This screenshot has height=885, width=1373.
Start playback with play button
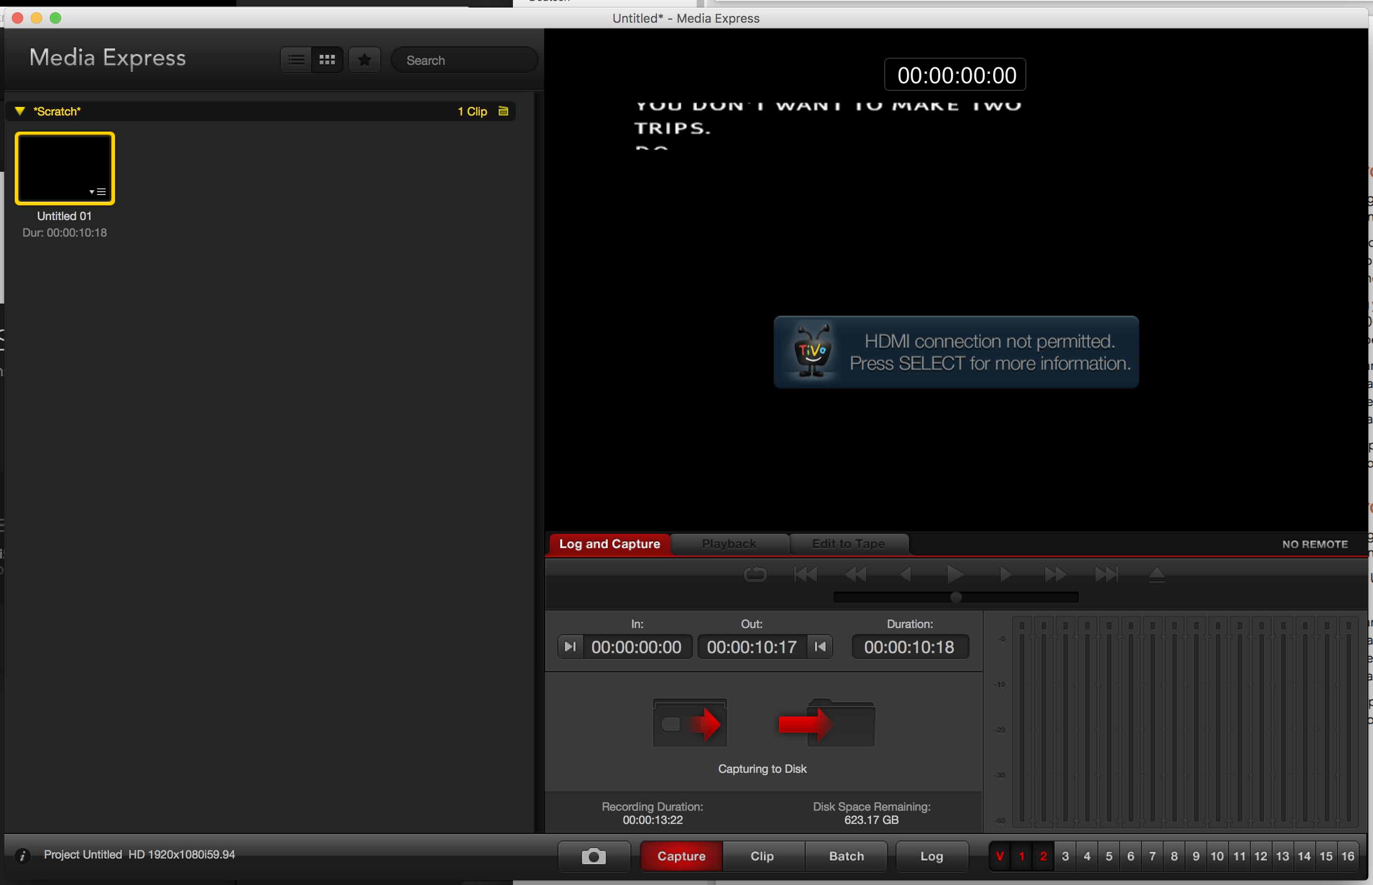[x=955, y=574]
